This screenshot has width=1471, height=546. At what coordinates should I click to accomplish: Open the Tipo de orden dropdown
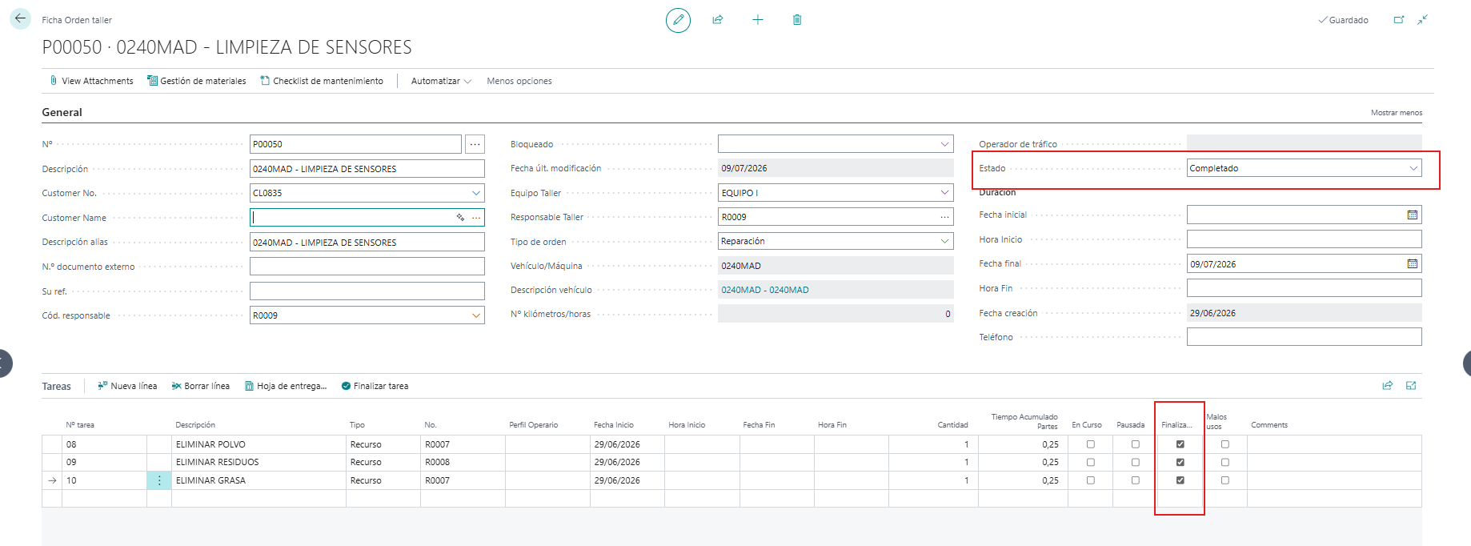[x=944, y=241]
